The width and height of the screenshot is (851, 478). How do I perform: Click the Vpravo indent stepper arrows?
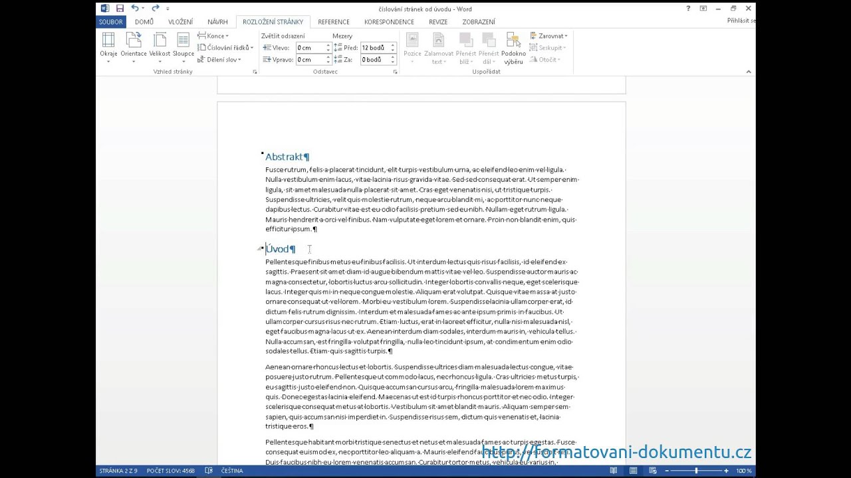(x=328, y=60)
